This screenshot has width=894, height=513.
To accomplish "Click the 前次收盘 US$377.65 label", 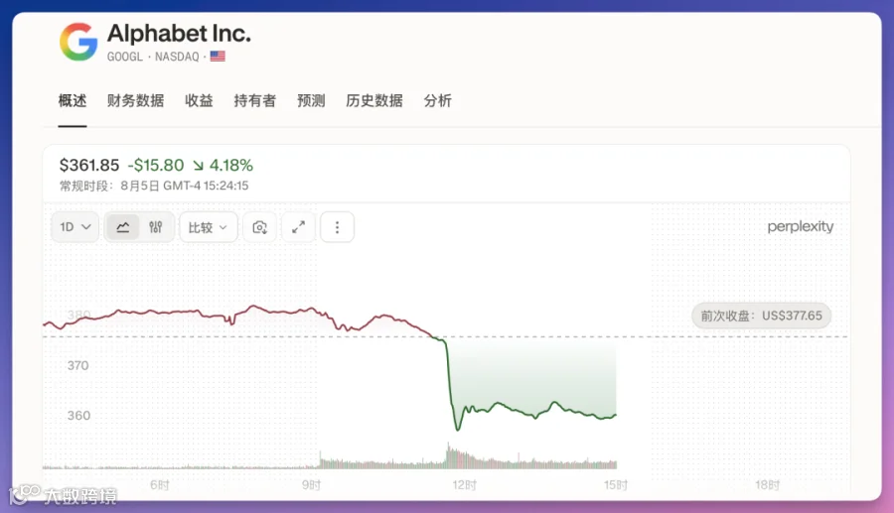I will pyautogui.click(x=761, y=316).
